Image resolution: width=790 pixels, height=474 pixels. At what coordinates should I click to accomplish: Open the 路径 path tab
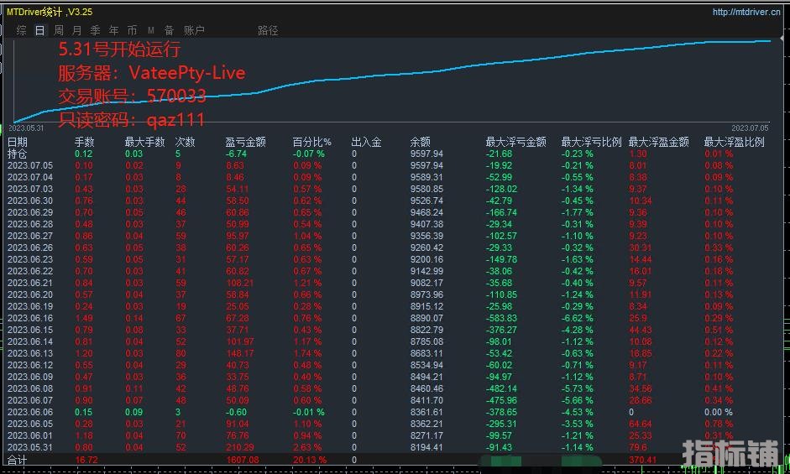[x=268, y=30]
